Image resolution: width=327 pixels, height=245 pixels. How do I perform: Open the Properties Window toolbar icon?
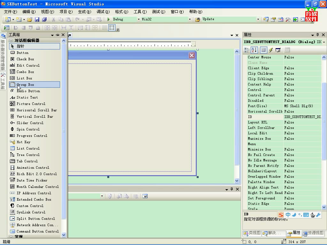[x=273, y=19]
